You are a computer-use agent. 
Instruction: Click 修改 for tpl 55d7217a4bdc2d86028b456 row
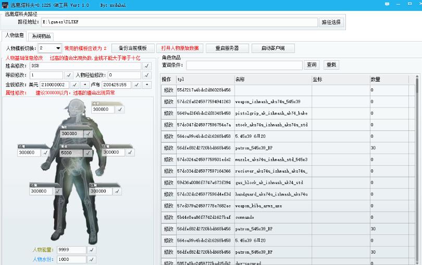tap(168, 90)
